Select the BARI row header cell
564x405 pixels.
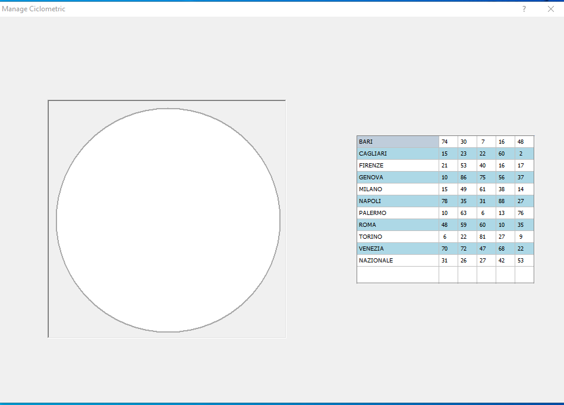tap(398, 141)
